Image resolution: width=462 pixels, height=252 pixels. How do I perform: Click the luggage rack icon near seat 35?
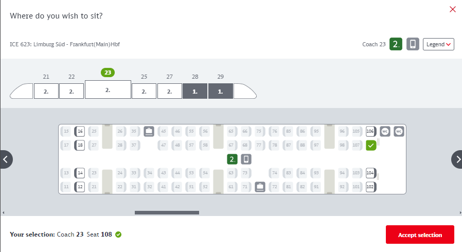[x=149, y=131]
